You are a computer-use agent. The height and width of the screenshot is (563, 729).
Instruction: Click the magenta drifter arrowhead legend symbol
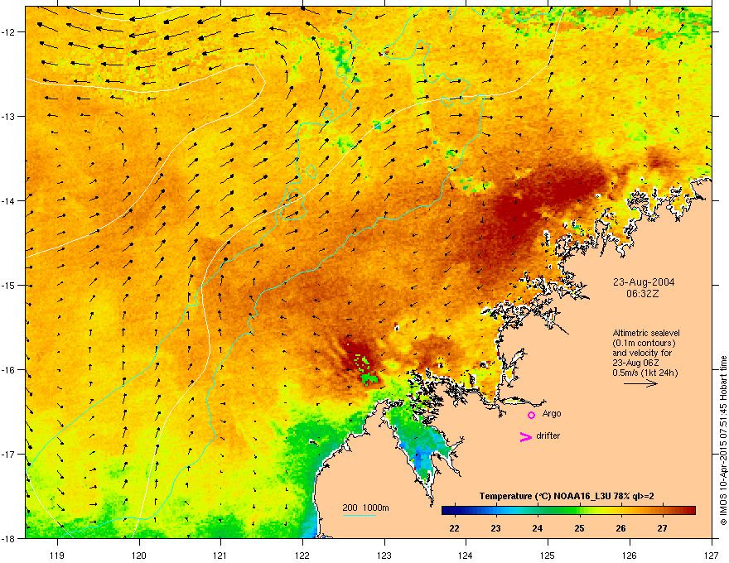(525, 436)
